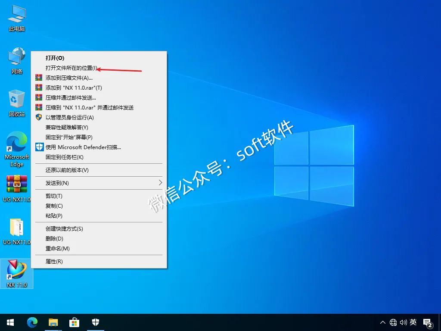This screenshot has width=441, height=331.
Task: Choose 添加到 "NX 11.0.rar"(T)
Action: pos(99,88)
